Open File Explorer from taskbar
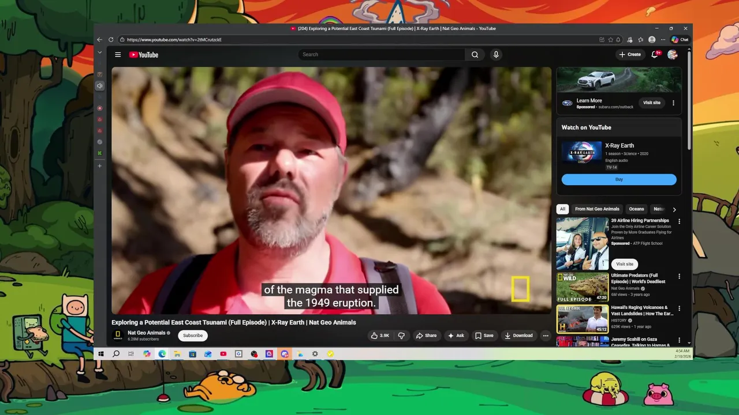Screen dimensions: 739x415 pos(177,354)
